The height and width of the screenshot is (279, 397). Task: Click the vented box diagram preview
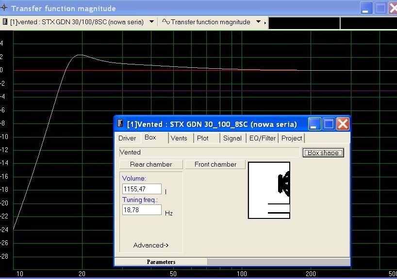click(x=269, y=190)
